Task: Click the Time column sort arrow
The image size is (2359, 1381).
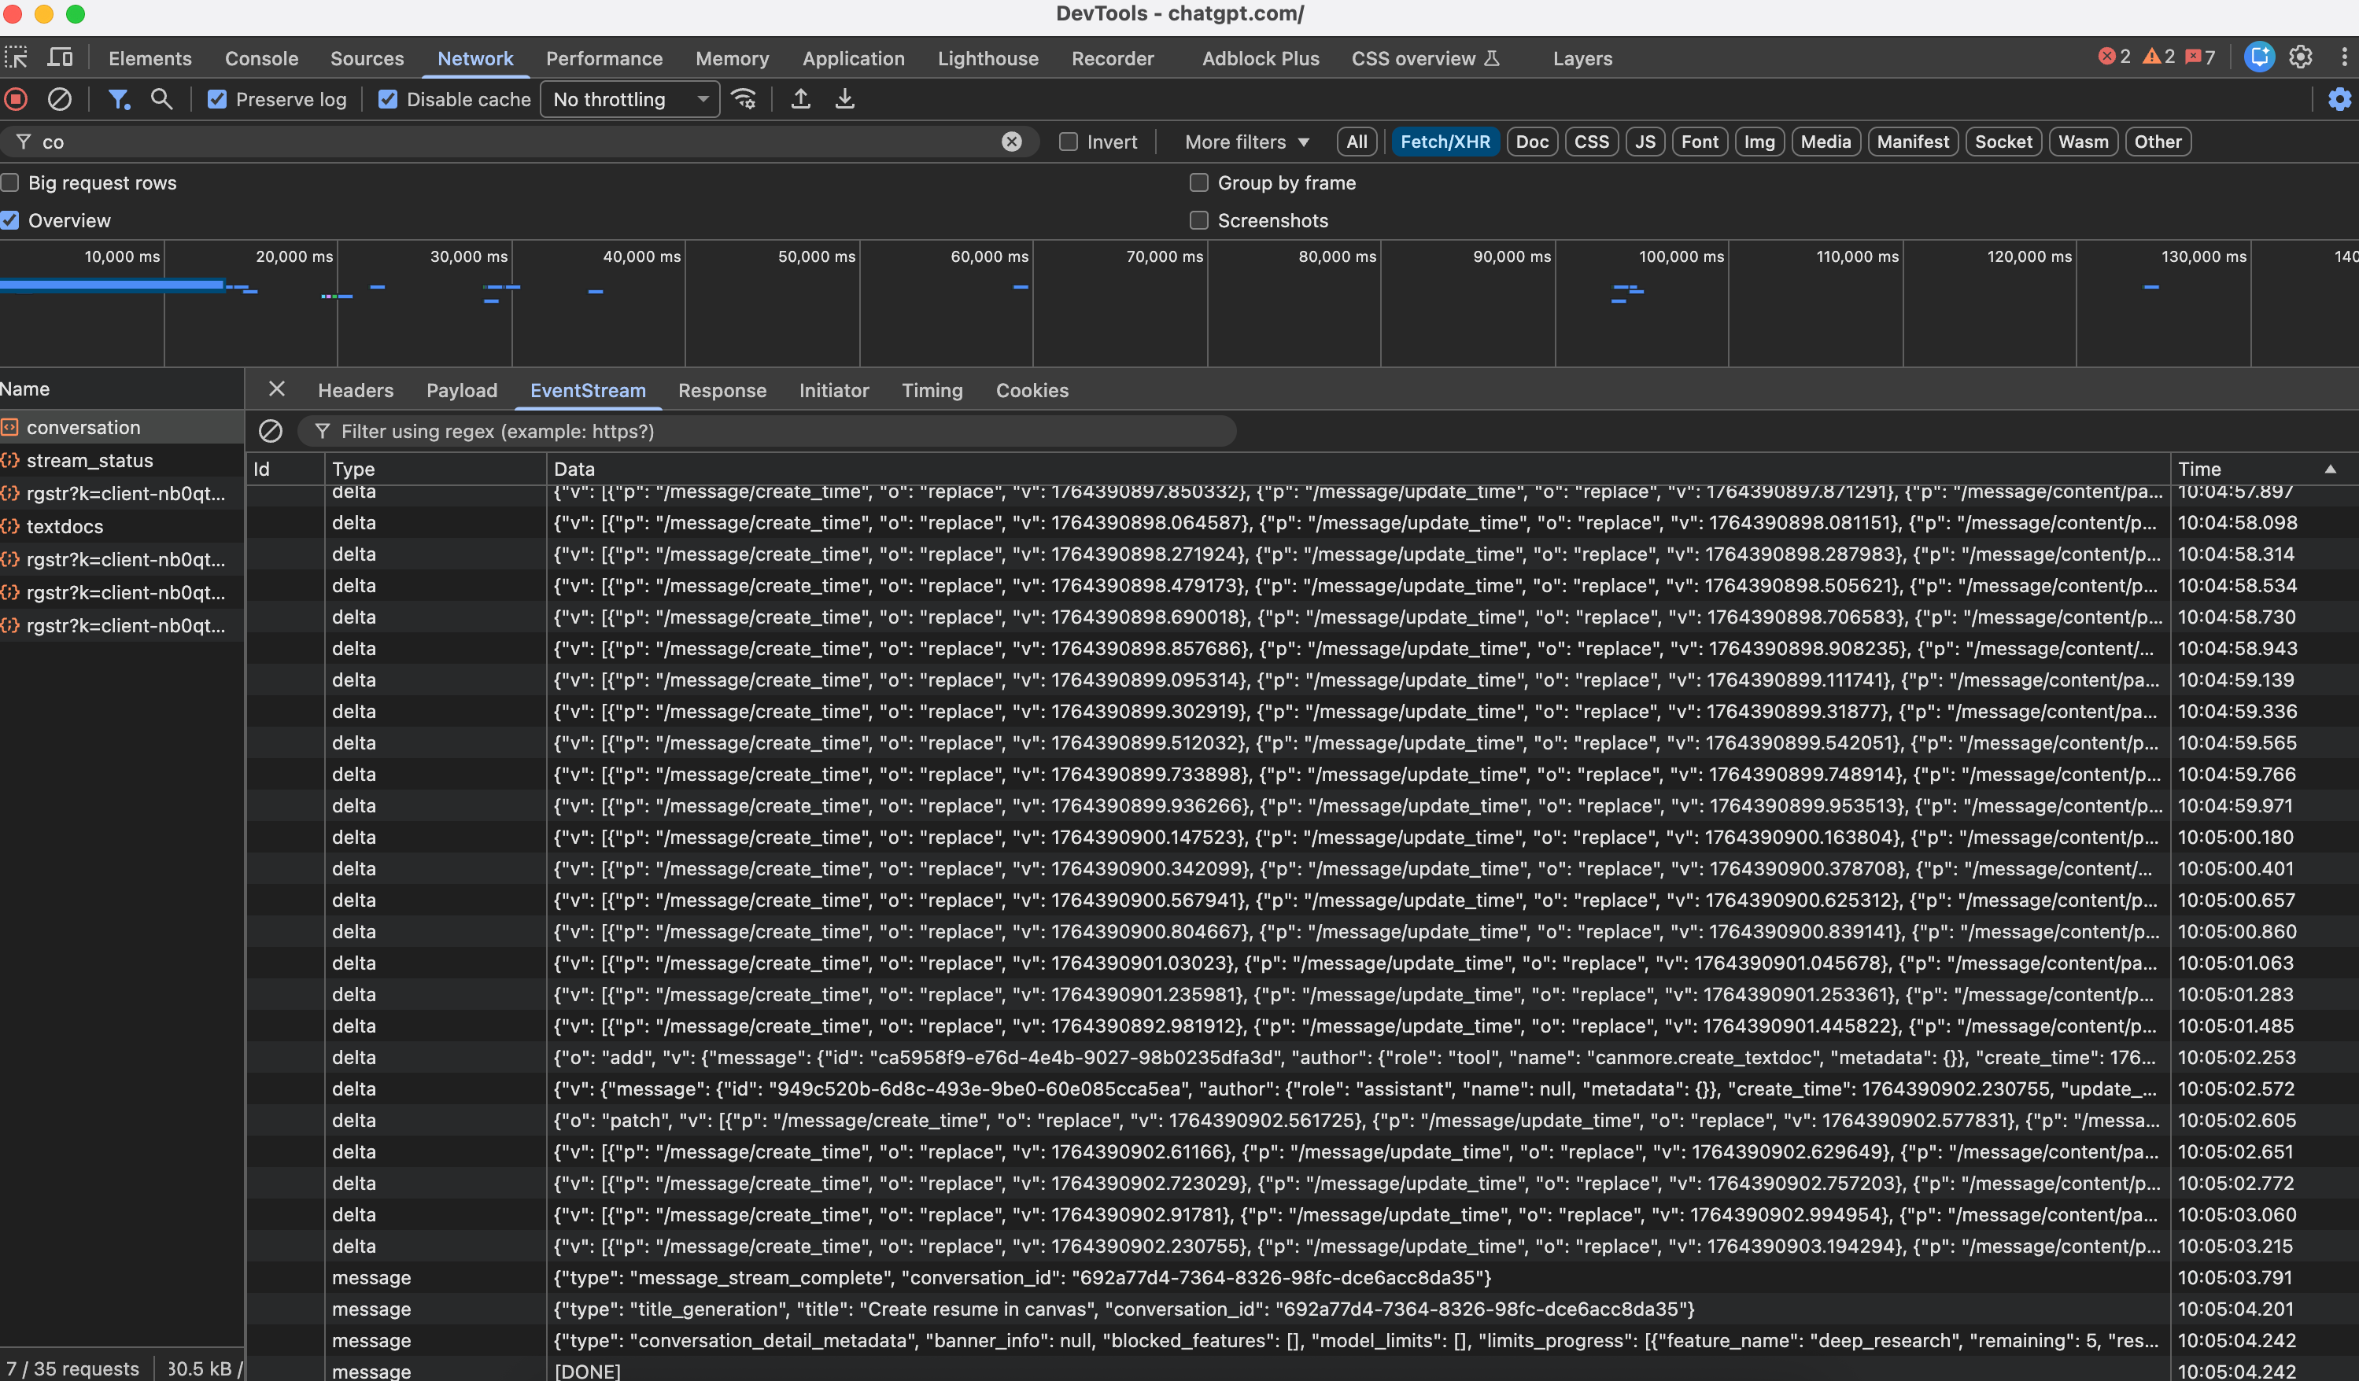Action: 2329,469
